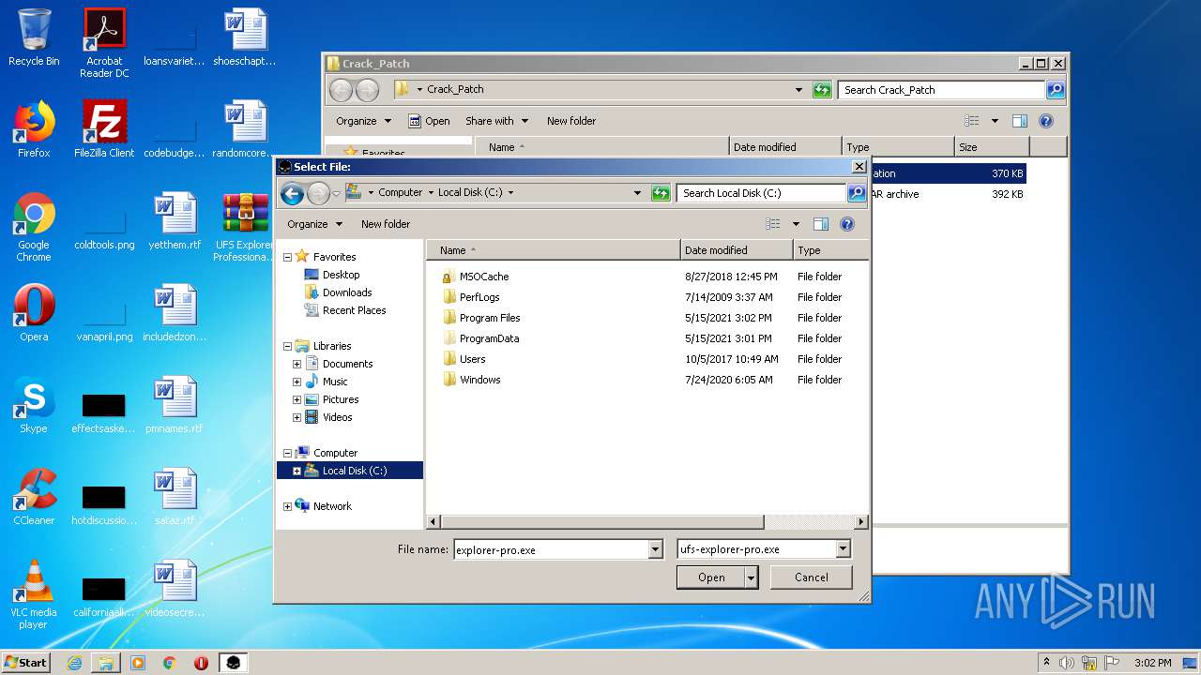The width and height of the screenshot is (1201, 675).
Task: Click the Forward arrow in Select File dialog
Action: point(319,194)
